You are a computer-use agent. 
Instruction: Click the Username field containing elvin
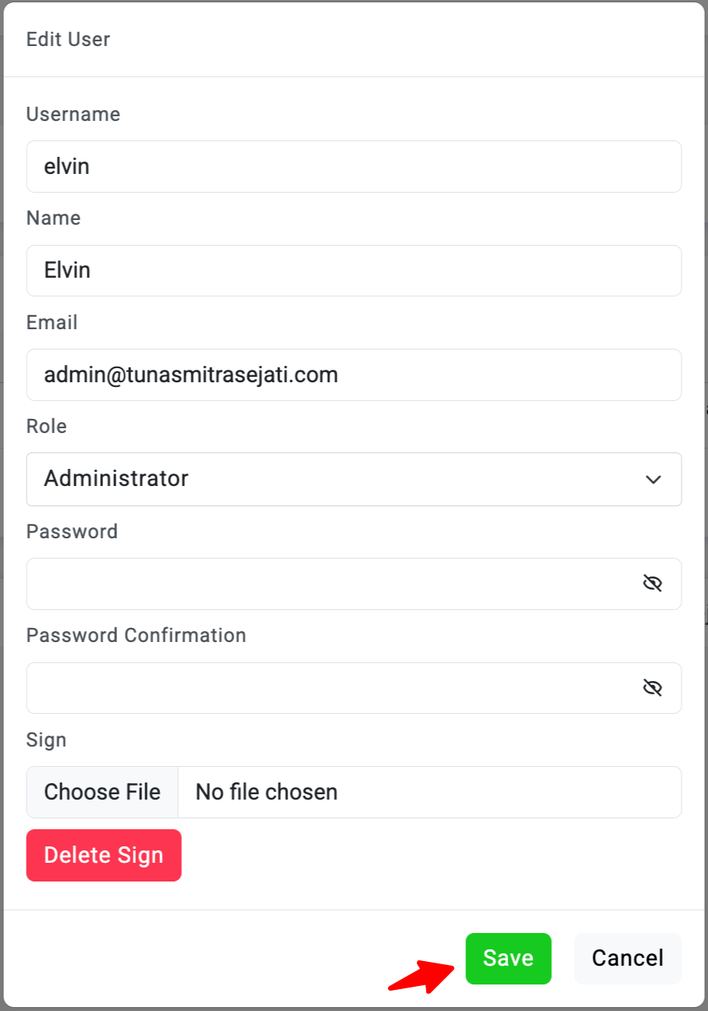point(354,166)
